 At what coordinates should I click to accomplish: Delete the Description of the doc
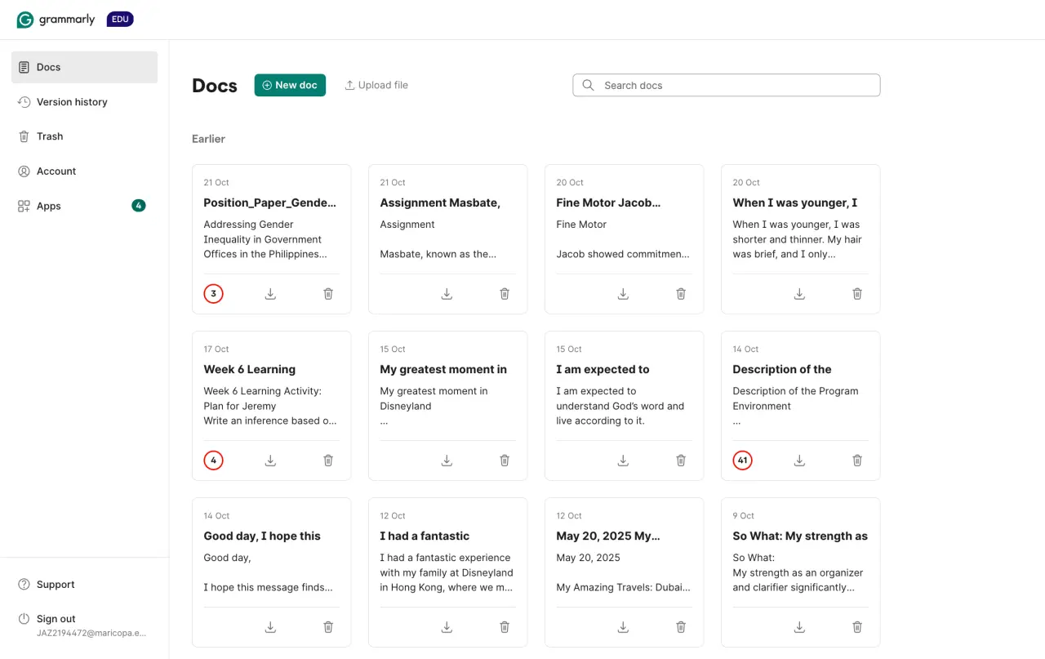click(x=857, y=461)
